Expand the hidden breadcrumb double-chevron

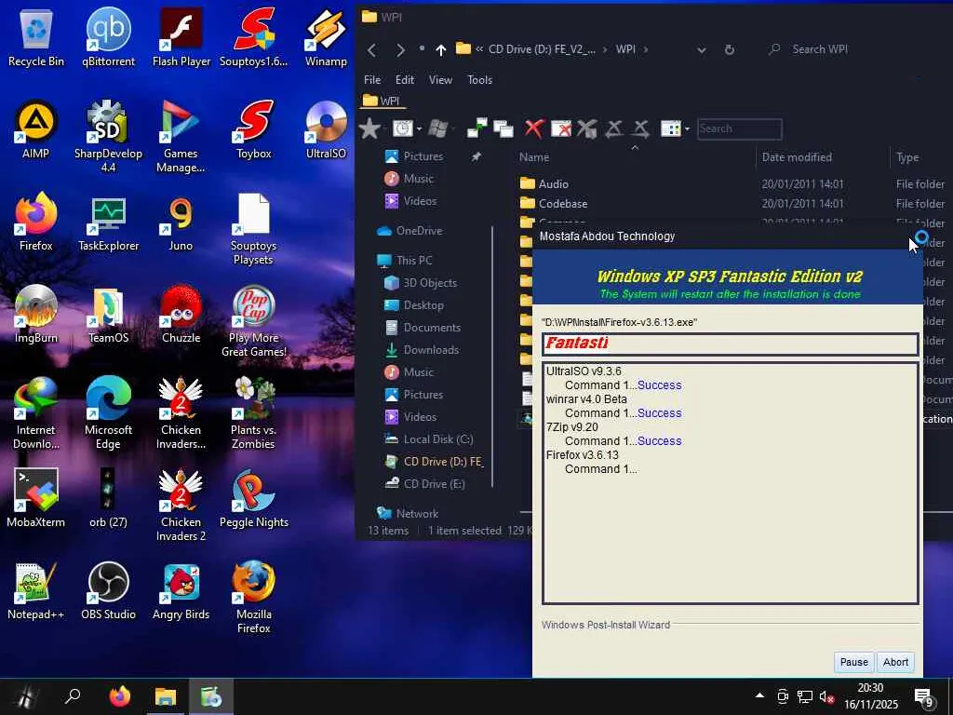point(479,49)
